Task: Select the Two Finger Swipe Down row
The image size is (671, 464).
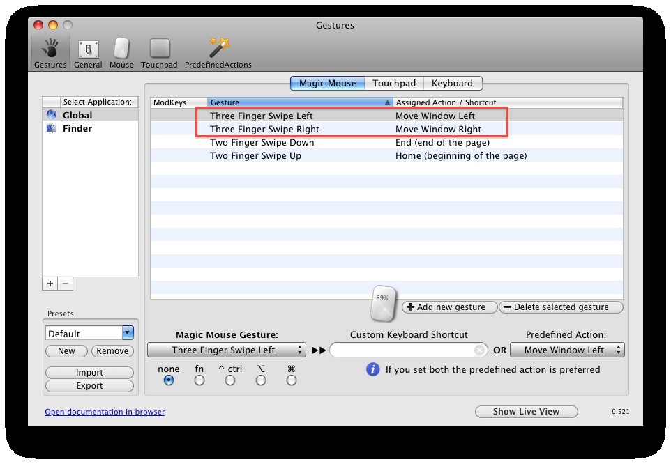Action: 386,142
